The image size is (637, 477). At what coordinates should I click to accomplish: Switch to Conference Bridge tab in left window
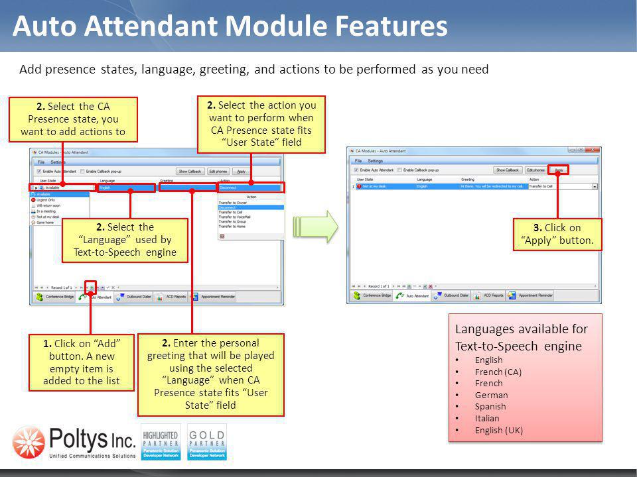pos(55,297)
